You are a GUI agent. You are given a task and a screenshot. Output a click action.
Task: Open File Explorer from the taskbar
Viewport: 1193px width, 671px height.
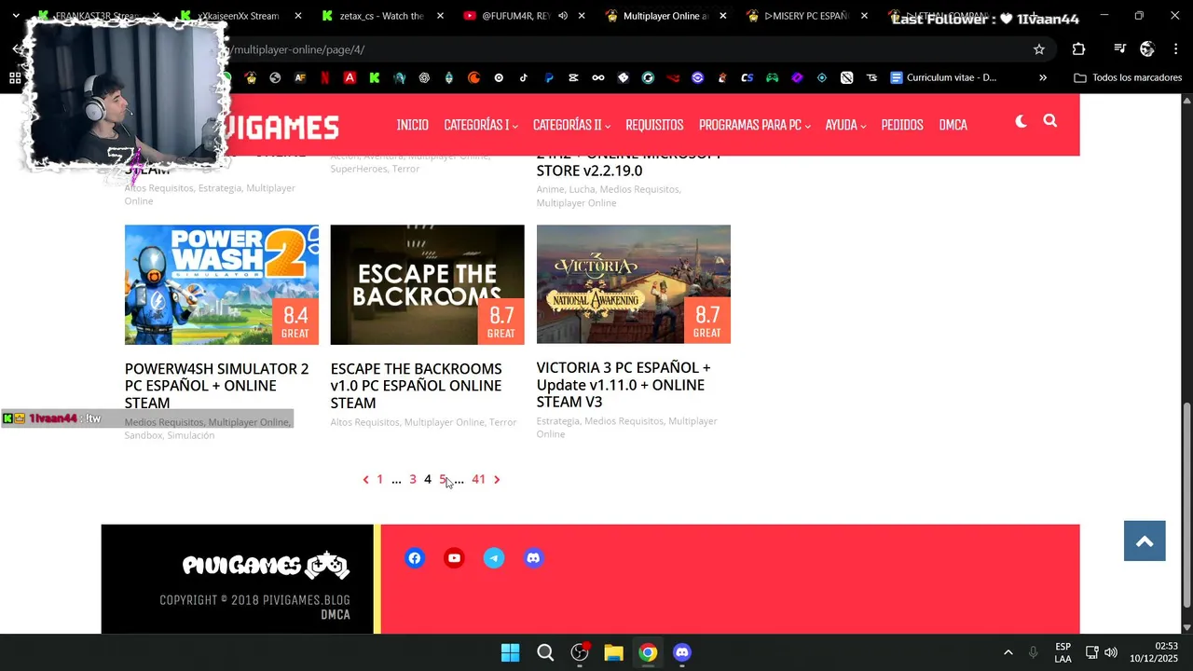[613, 652]
